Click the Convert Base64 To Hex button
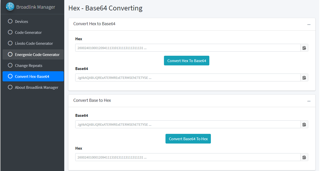 [x=188, y=139]
